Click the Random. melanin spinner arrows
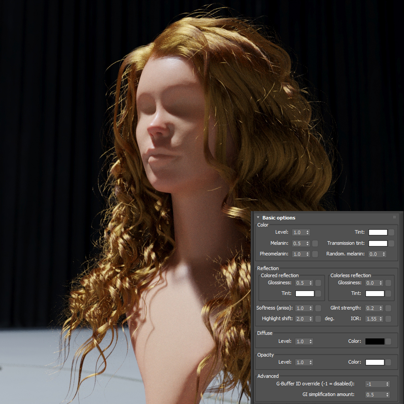Image resolution: width=404 pixels, height=404 pixels. coord(383,254)
